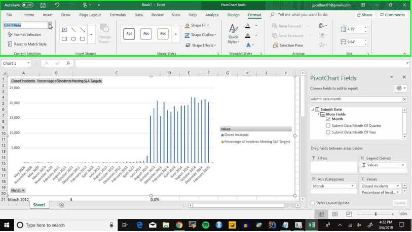Click the Closed Incidents chart field button
Image resolution: width=412 pixels, height=232 pixels.
pos(23,81)
